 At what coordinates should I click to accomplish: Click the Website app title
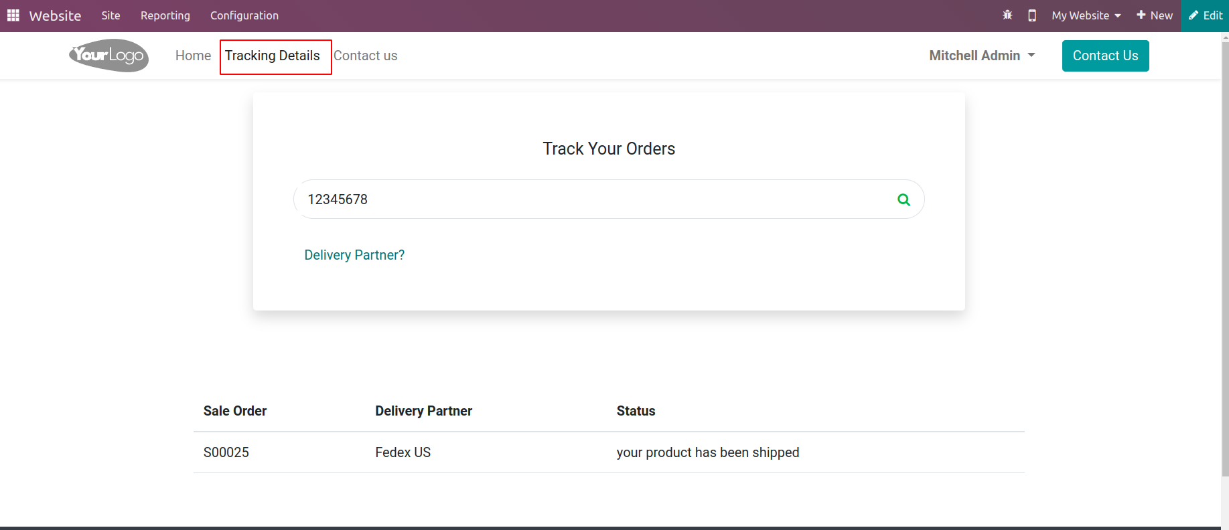[x=55, y=15]
